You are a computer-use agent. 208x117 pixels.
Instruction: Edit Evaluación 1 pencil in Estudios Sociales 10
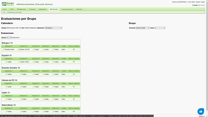(x=6, y=74)
